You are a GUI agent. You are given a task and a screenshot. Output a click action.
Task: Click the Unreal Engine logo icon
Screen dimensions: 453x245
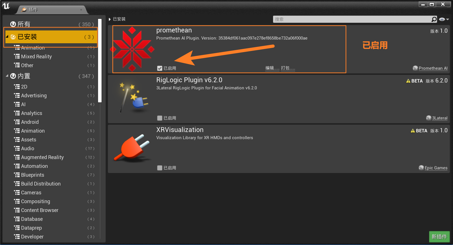pyautogui.click(x=6, y=6)
